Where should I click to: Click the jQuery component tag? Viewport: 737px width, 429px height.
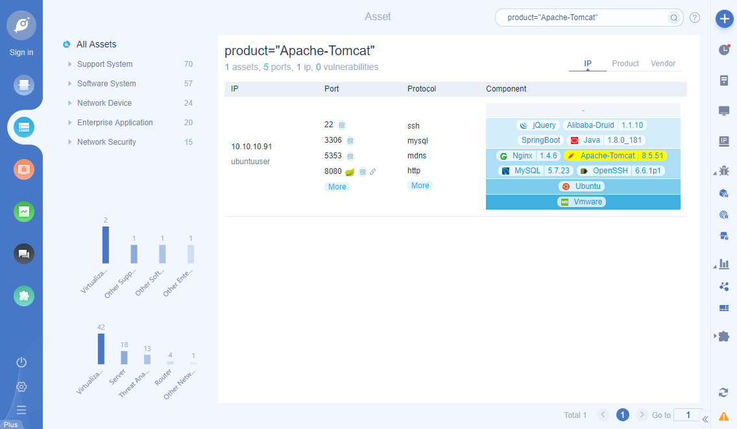pos(538,125)
